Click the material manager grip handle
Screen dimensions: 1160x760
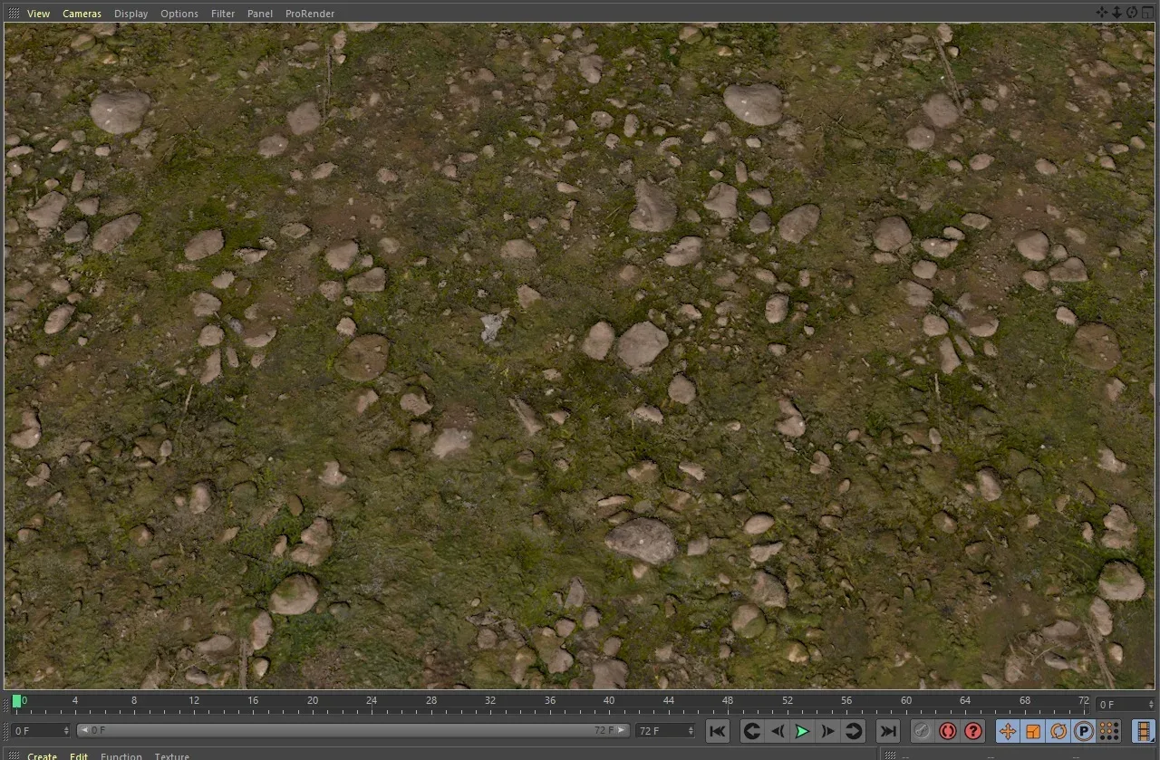(x=13, y=755)
